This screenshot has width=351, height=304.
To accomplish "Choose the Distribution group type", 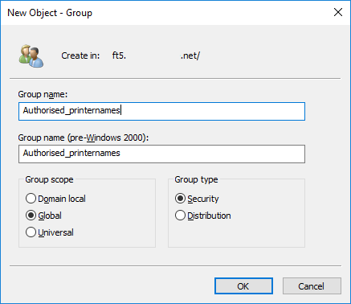I will click(x=203, y=216).
